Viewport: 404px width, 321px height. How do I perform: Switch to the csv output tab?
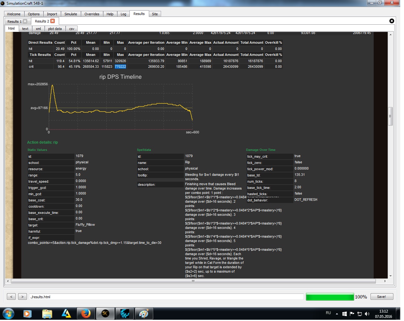tap(72, 29)
